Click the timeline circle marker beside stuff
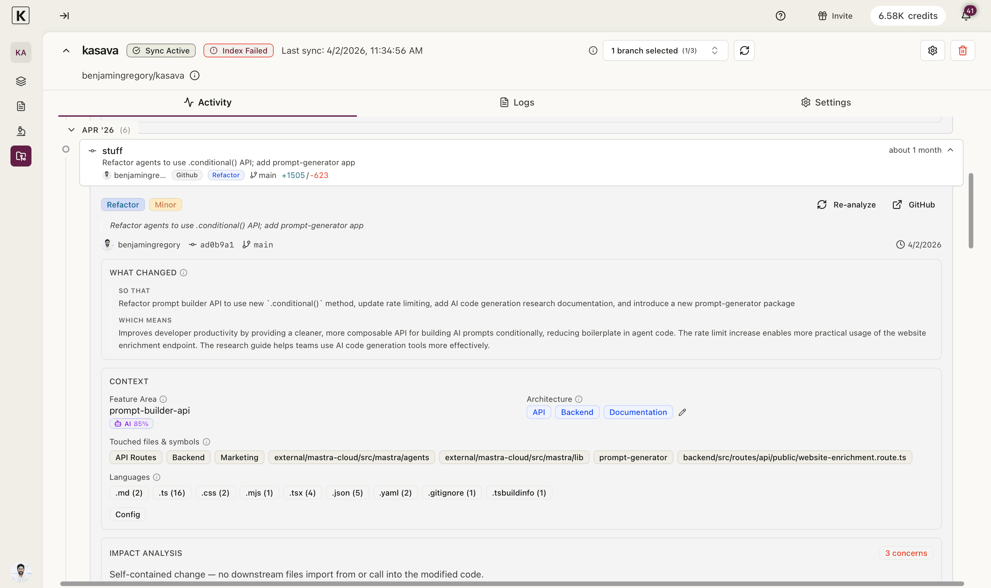 pyautogui.click(x=66, y=149)
